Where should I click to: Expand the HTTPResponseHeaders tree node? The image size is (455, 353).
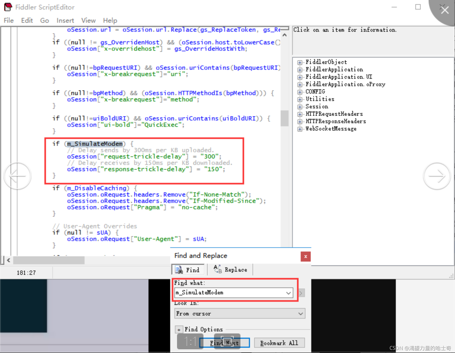(300, 122)
